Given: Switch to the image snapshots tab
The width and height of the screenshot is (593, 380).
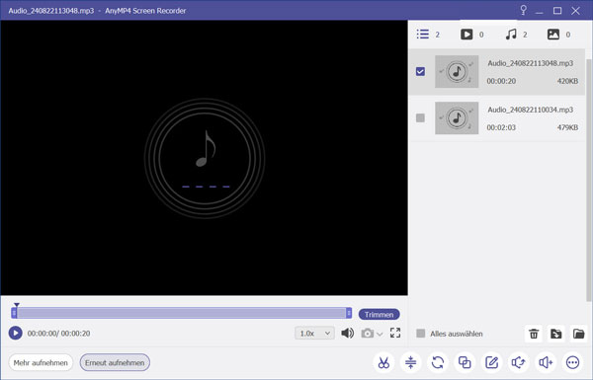Looking at the screenshot, I should [558, 35].
